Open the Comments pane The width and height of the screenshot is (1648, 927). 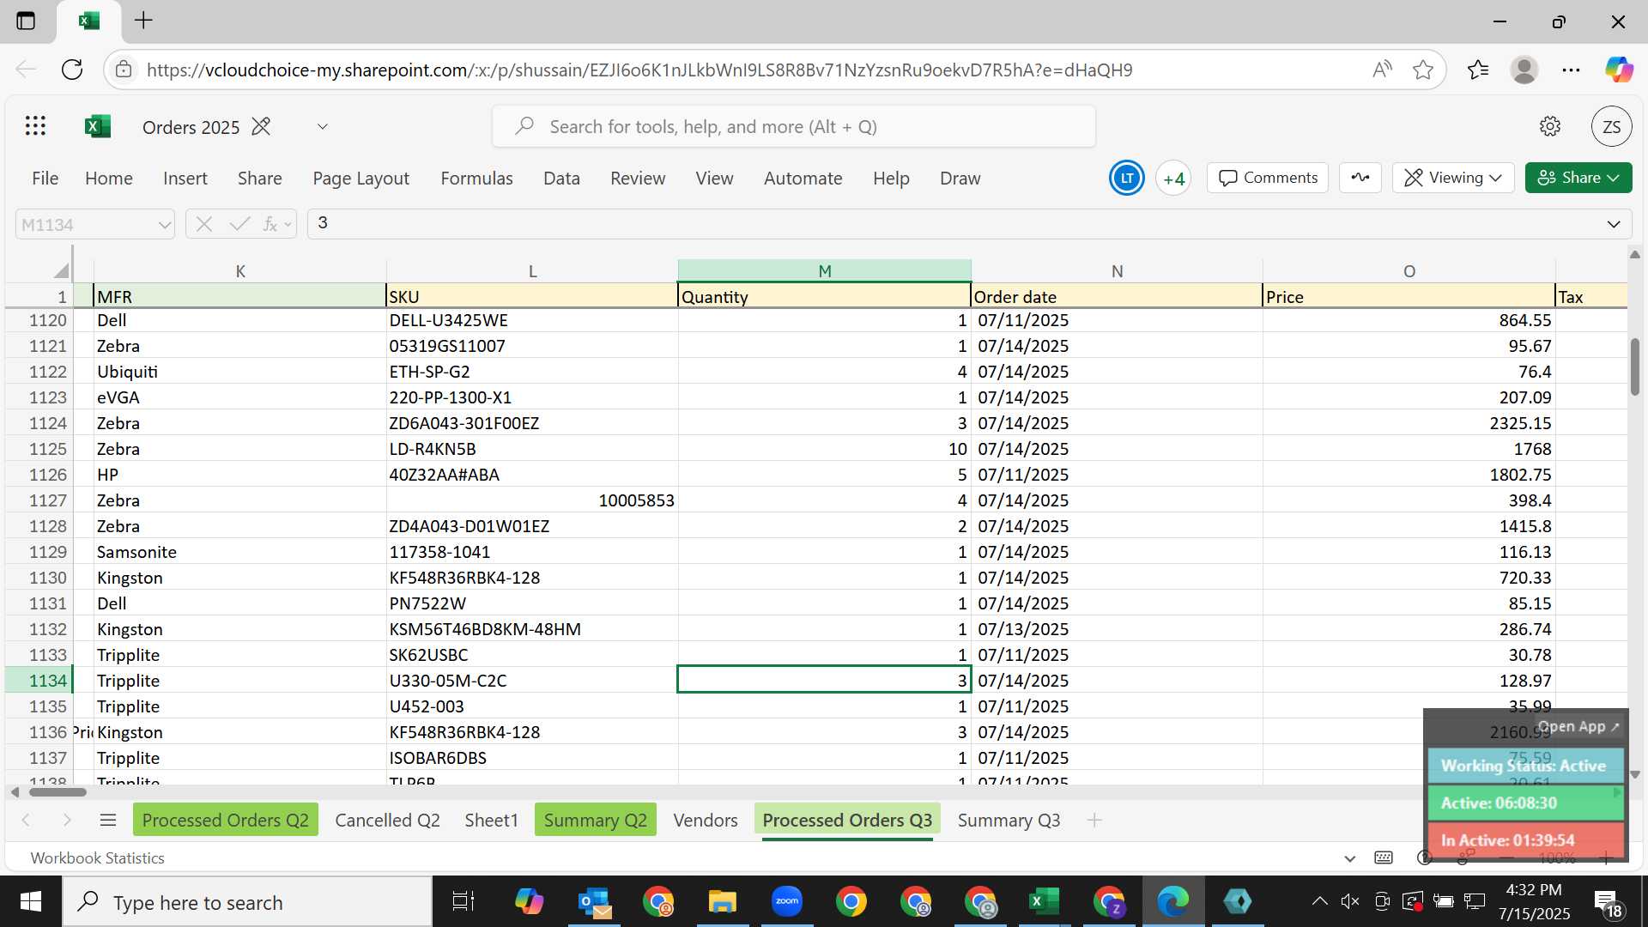(x=1268, y=178)
